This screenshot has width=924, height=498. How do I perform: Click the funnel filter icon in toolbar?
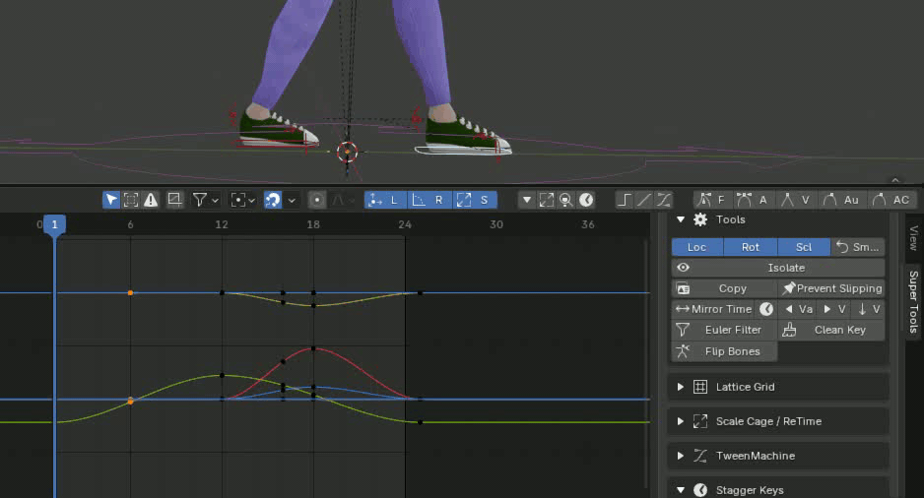tap(200, 200)
